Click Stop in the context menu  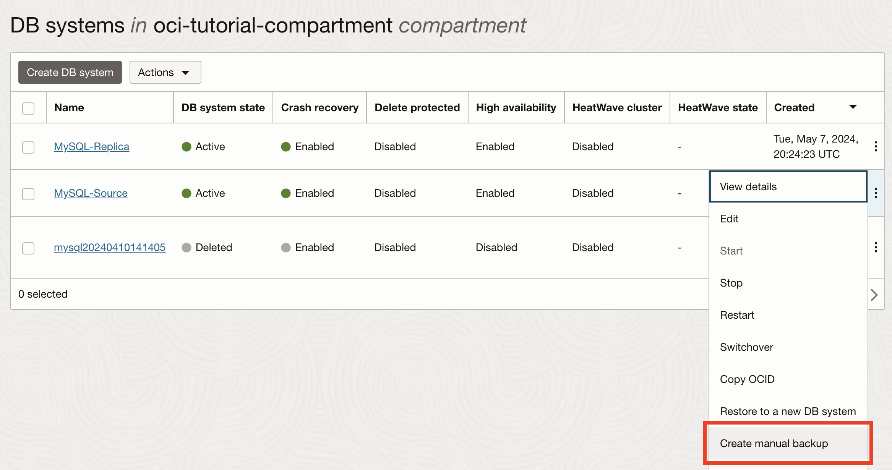pos(731,283)
